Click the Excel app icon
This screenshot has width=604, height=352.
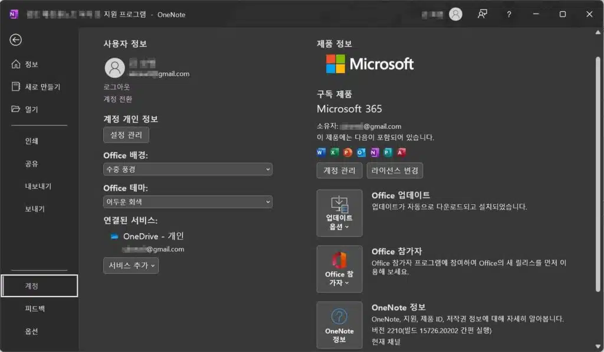click(334, 152)
